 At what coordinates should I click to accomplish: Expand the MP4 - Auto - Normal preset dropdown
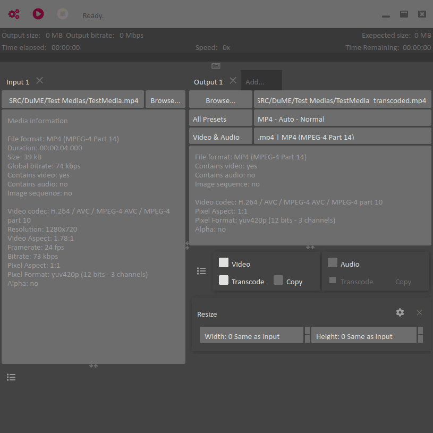pyautogui.click(x=342, y=119)
